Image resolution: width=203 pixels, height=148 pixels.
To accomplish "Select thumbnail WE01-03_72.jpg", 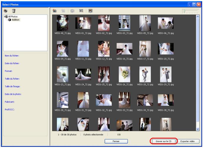I will [124, 23].
